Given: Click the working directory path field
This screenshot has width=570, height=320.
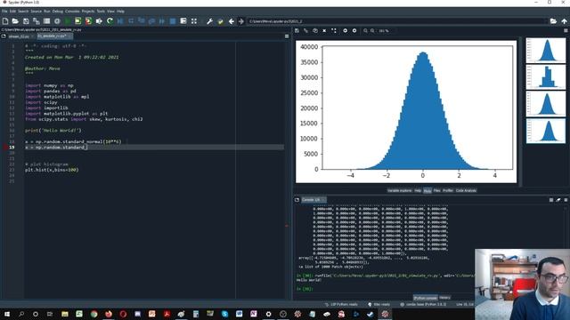Looking at the screenshot, I should 397,21.
